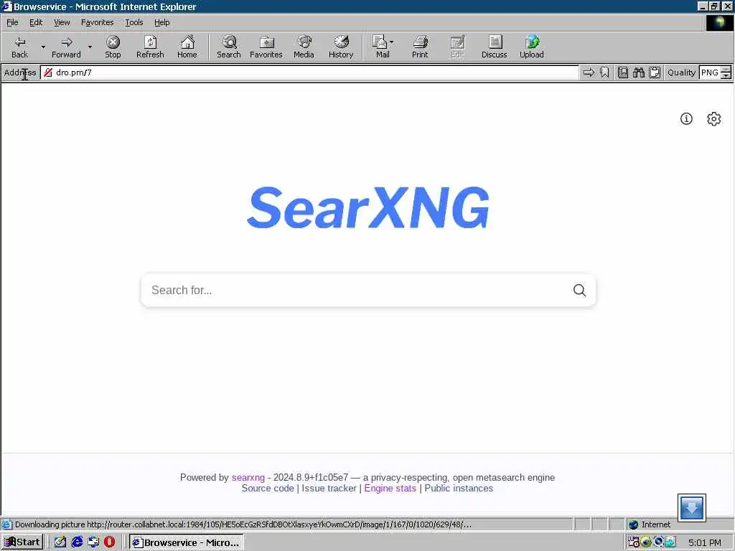Open the Search toolbar pane

229,47
